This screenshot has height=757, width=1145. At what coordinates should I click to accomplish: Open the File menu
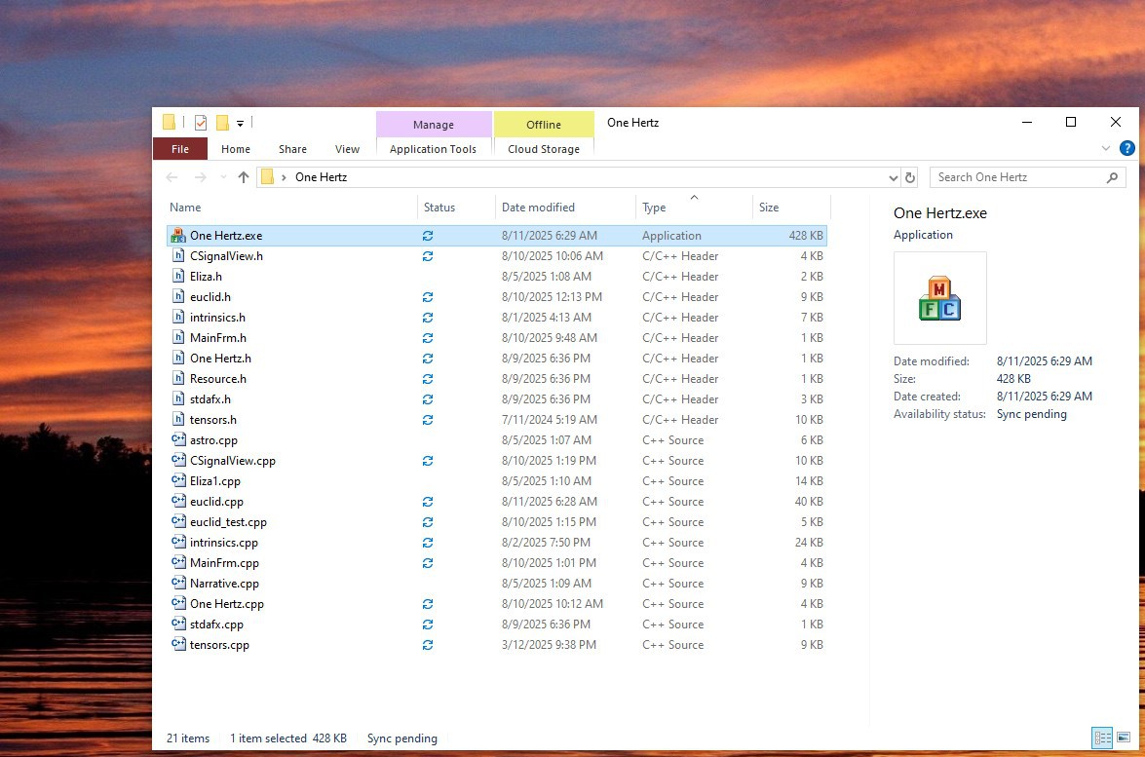[180, 149]
